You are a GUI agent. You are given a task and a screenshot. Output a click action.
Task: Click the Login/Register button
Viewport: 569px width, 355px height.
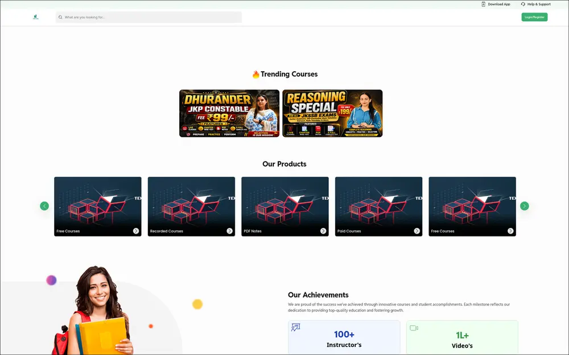(x=534, y=17)
